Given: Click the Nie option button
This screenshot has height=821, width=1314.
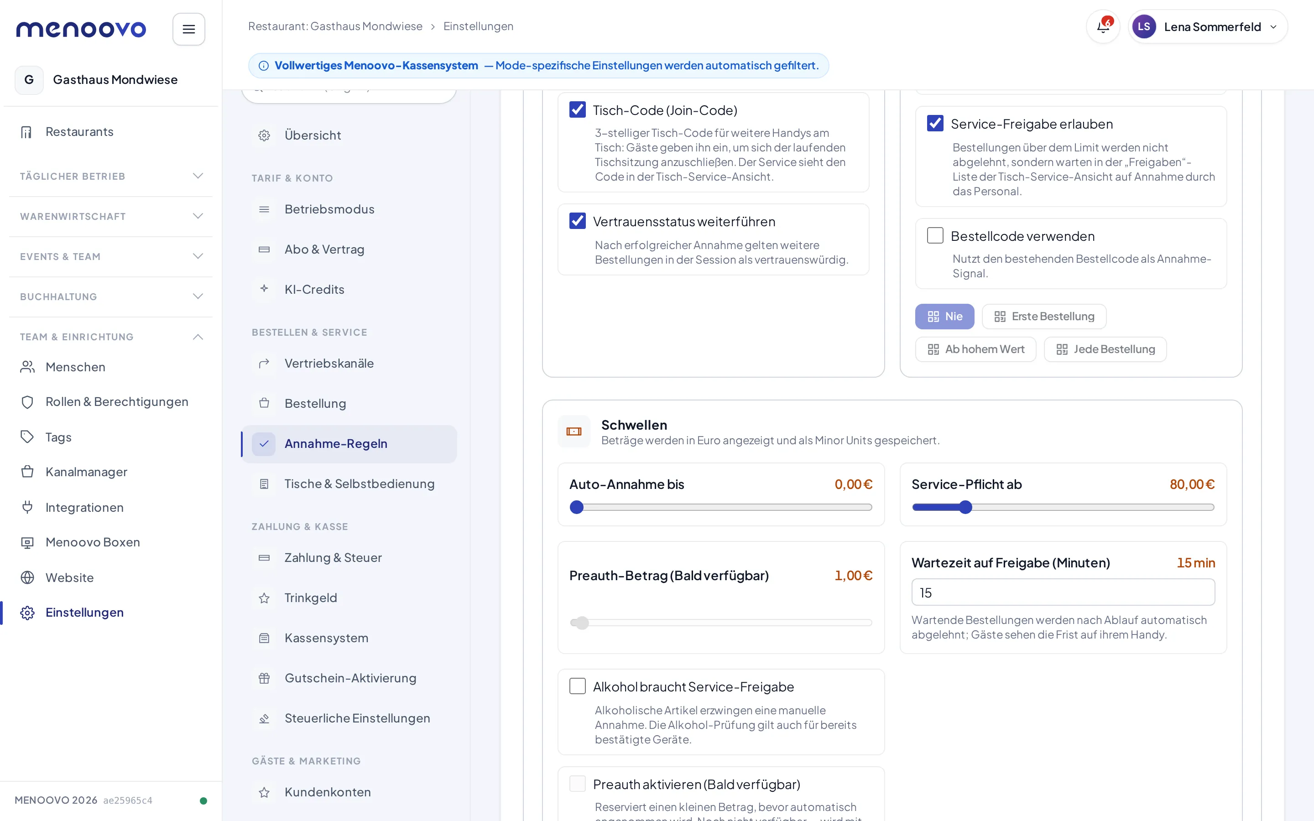Looking at the screenshot, I should point(944,317).
